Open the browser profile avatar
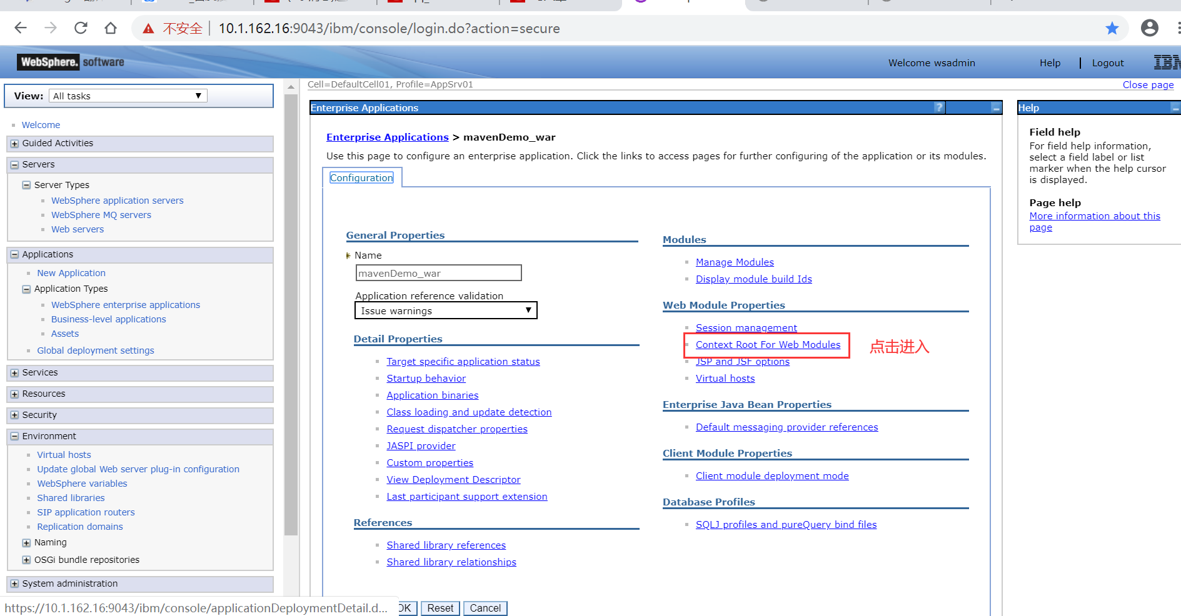Viewport: 1181px width, 616px height. 1149,28
